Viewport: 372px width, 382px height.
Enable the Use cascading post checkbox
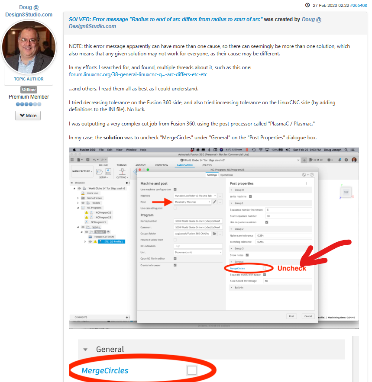point(175,208)
